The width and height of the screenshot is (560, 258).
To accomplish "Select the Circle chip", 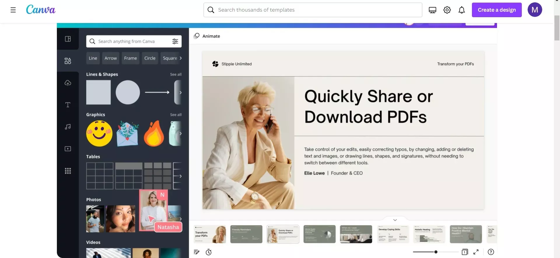I will pyautogui.click(x=150, y=58).
